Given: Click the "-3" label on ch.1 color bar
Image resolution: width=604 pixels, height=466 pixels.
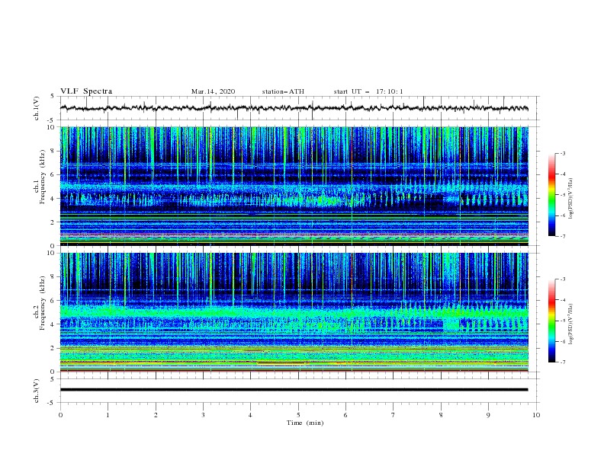Looking at the screenshot, I should pos(563,153).
